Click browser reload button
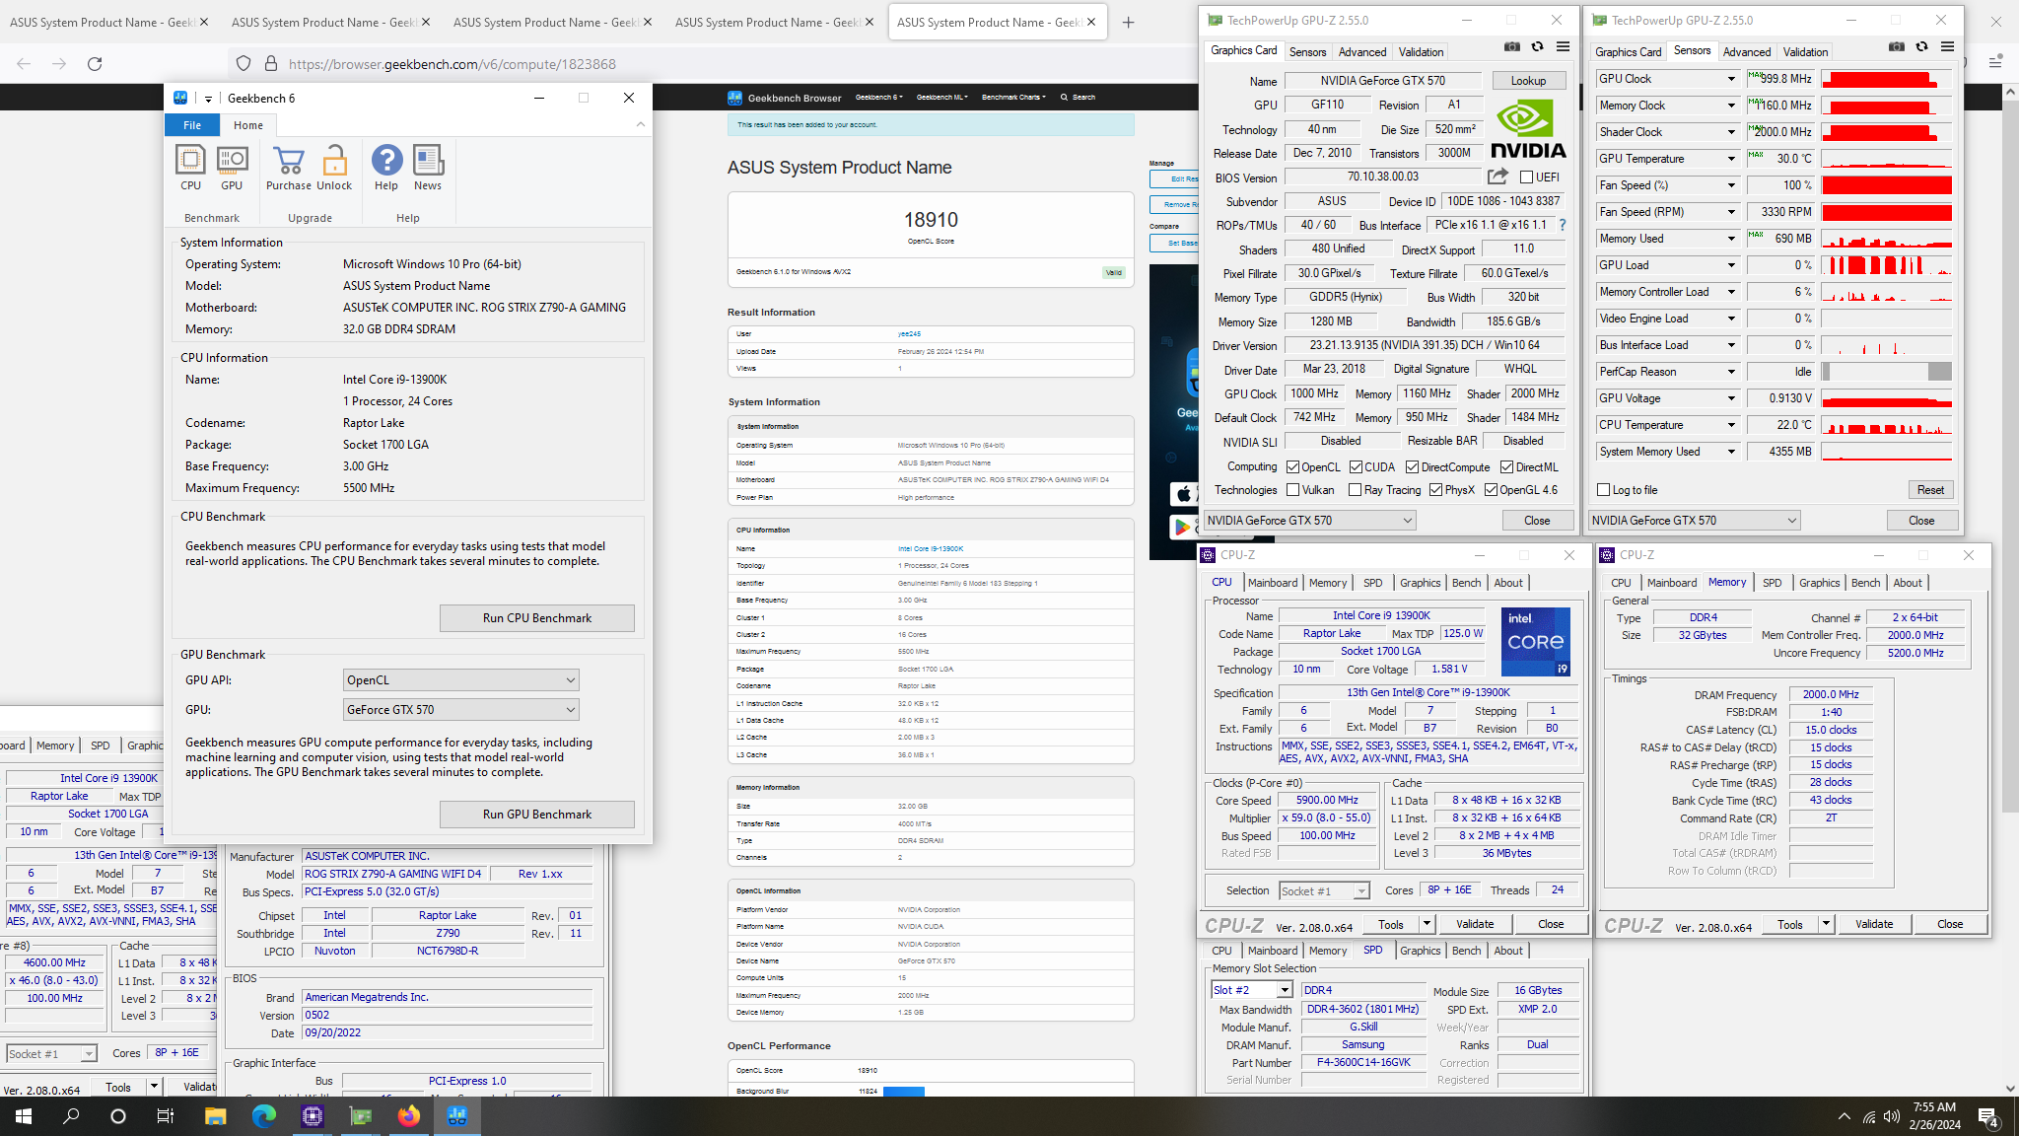 95,64
